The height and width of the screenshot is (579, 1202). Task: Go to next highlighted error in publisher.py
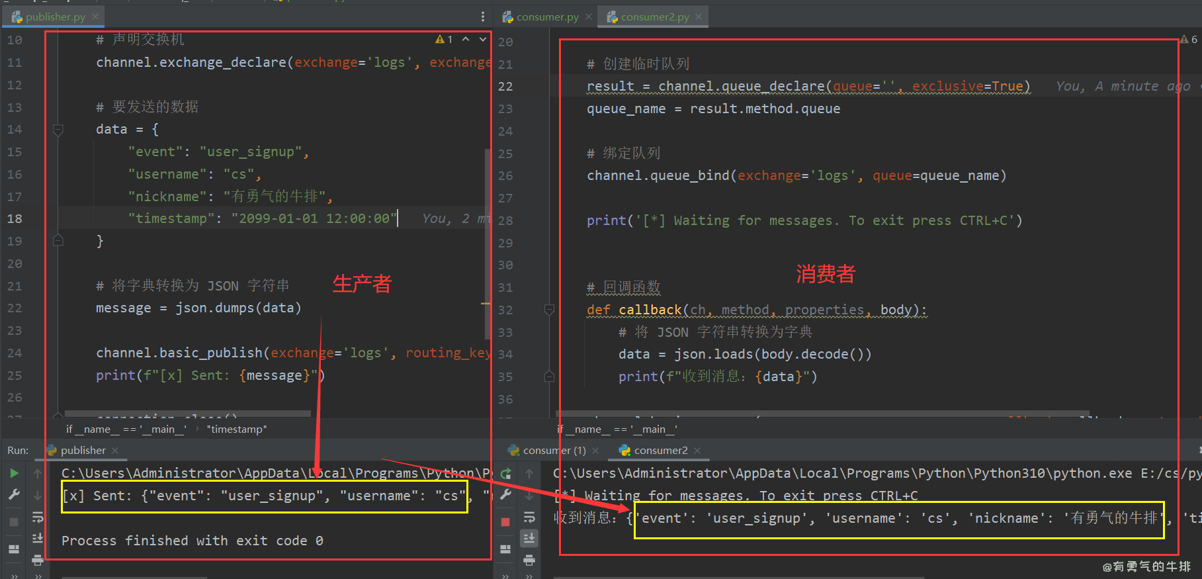coord(483,40)
